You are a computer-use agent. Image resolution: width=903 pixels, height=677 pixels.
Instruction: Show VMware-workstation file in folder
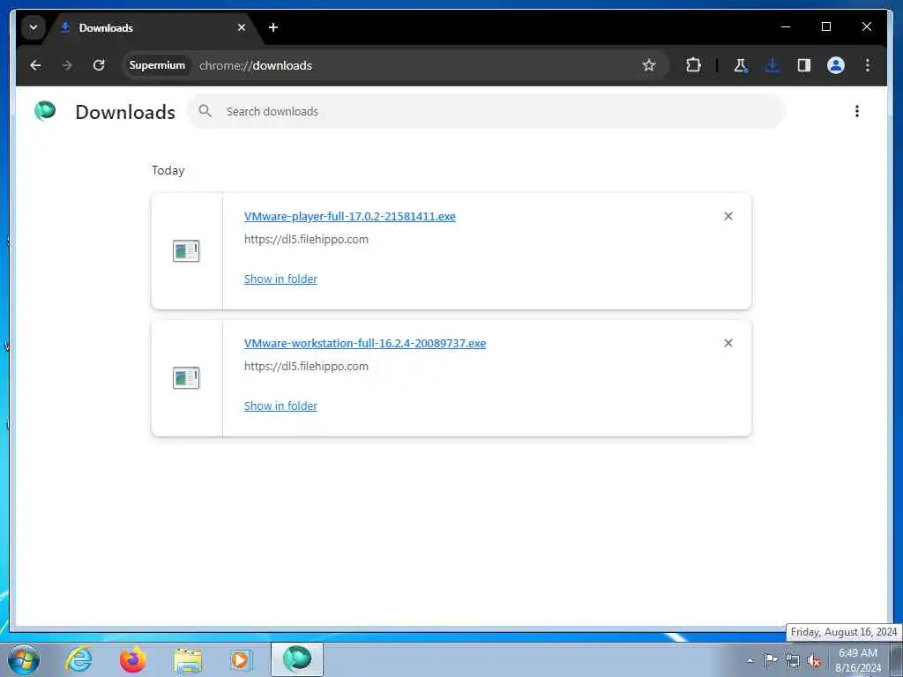click(x=280, y=405)
